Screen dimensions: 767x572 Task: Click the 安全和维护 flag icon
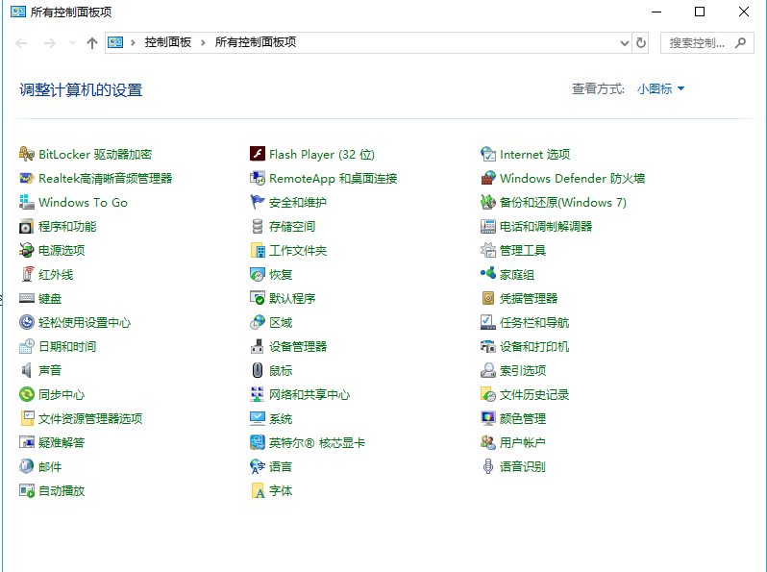tap(258, 202)
